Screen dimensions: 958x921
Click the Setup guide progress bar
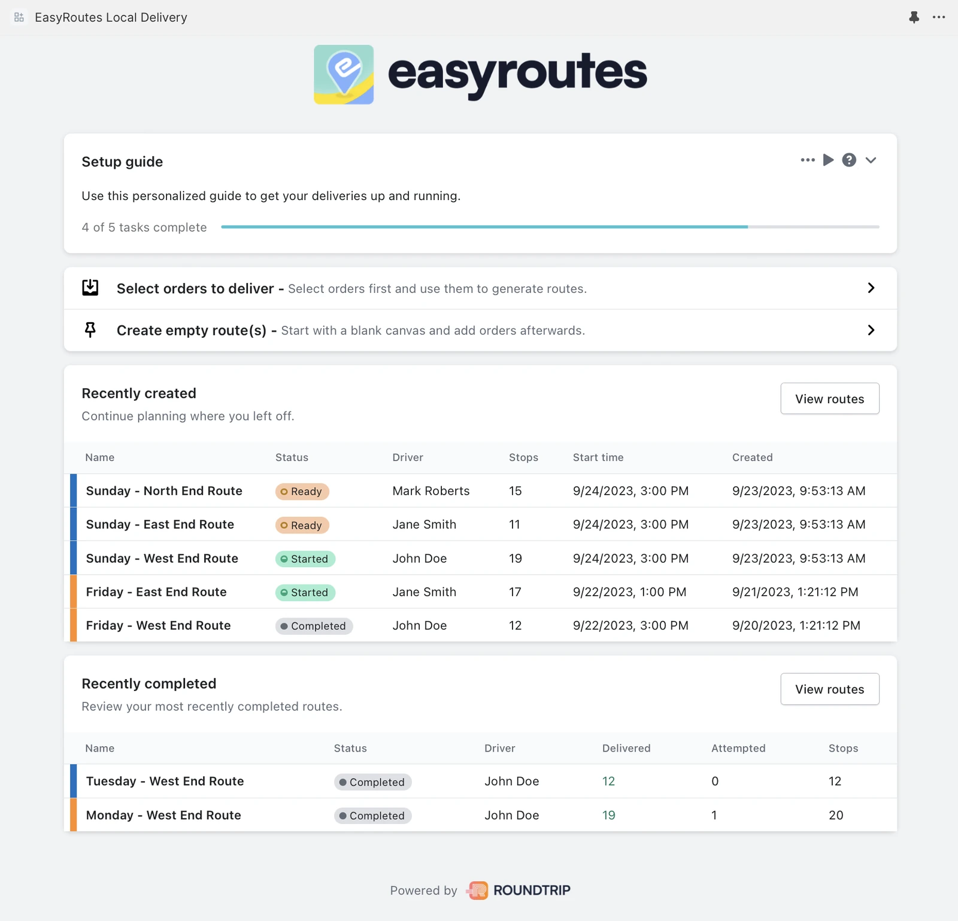tap(550, 227)
